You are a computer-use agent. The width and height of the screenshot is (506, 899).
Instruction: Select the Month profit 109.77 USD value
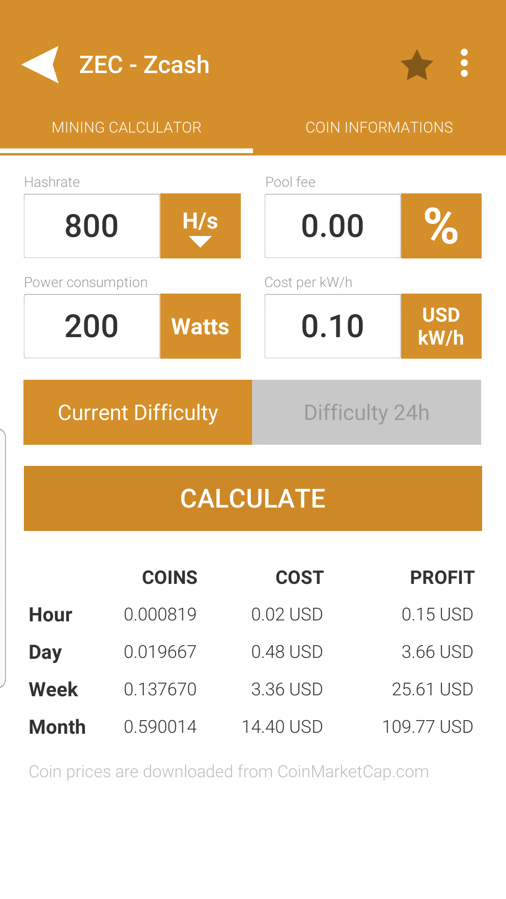click(428, 727)
